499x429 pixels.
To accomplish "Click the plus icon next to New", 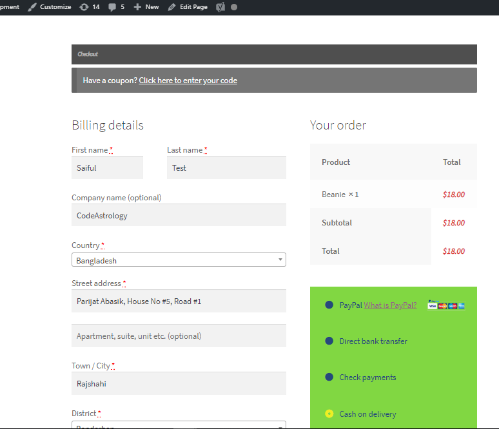I will 137,7.
